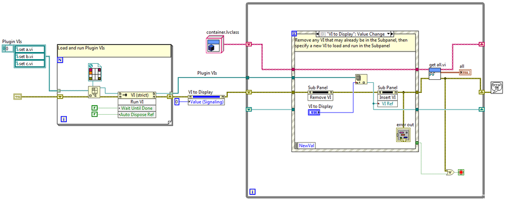Select the NewVal event data node
Screen dimensions: 505x200
tap(305, 145)
